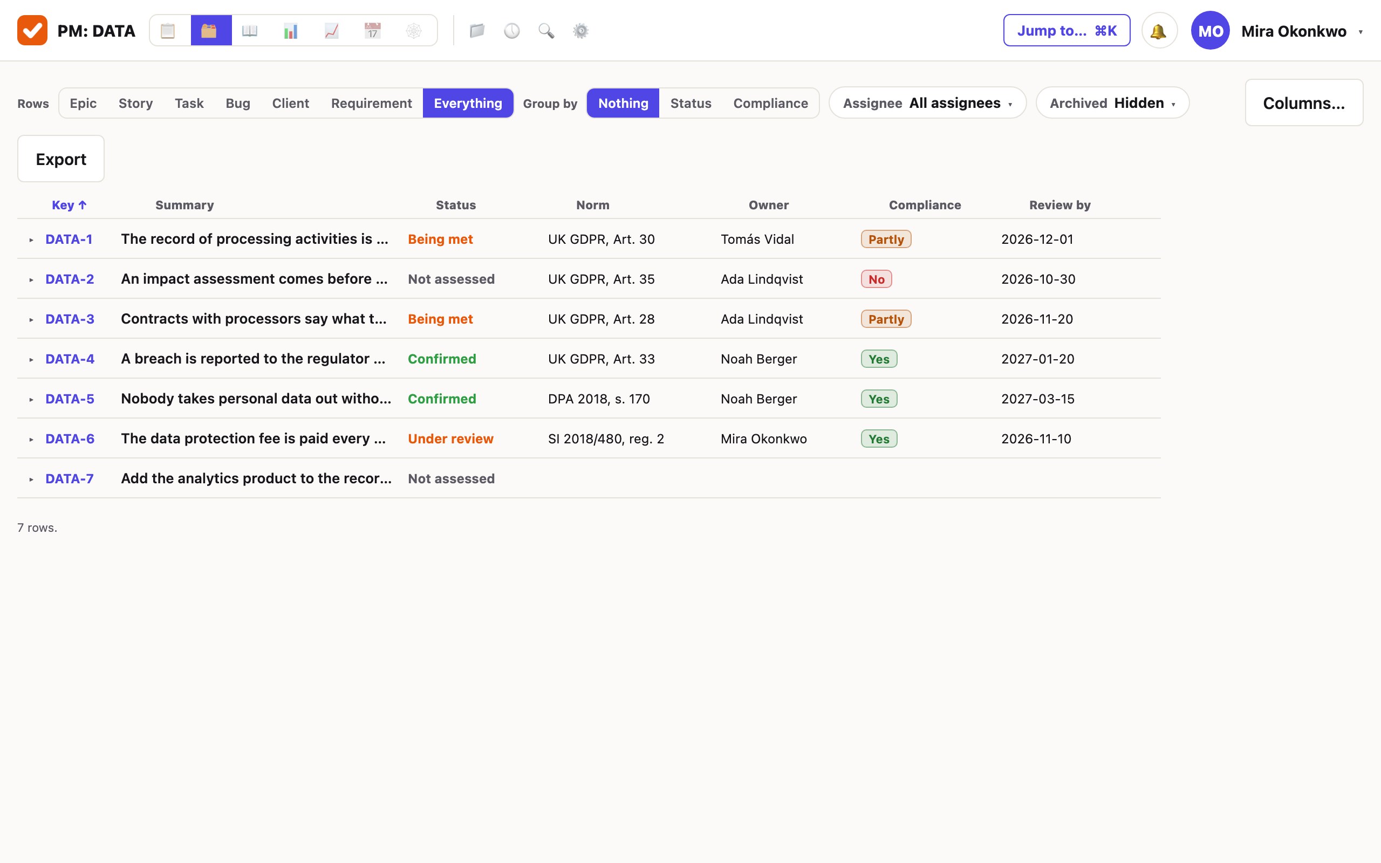This screenshot has height=863, width=1381.
Task: Open the clock history icon
Action: click(512, 31)
